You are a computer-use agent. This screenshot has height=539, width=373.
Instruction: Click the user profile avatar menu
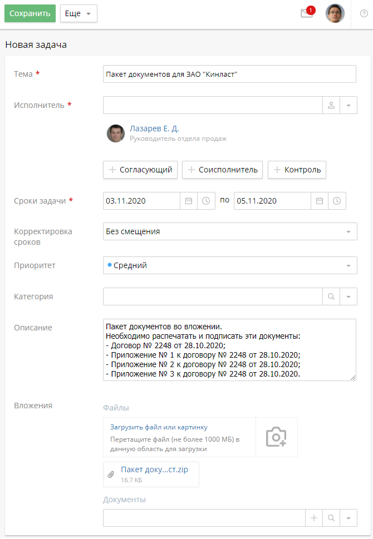pyautogui.click(x=335, y=14)
